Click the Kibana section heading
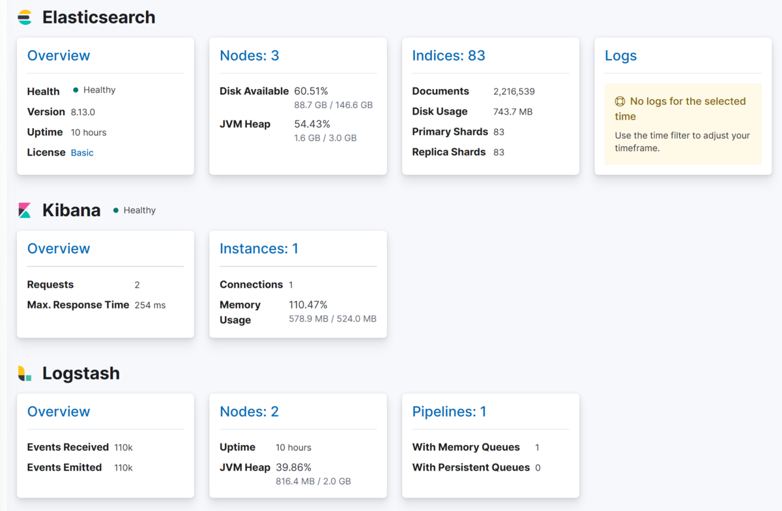782x511 pixels. click(x=72, y=210)
